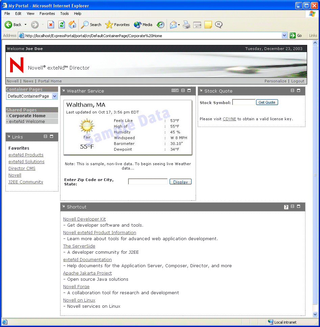Maximize the Shortcut portlet

click(298, 206)
